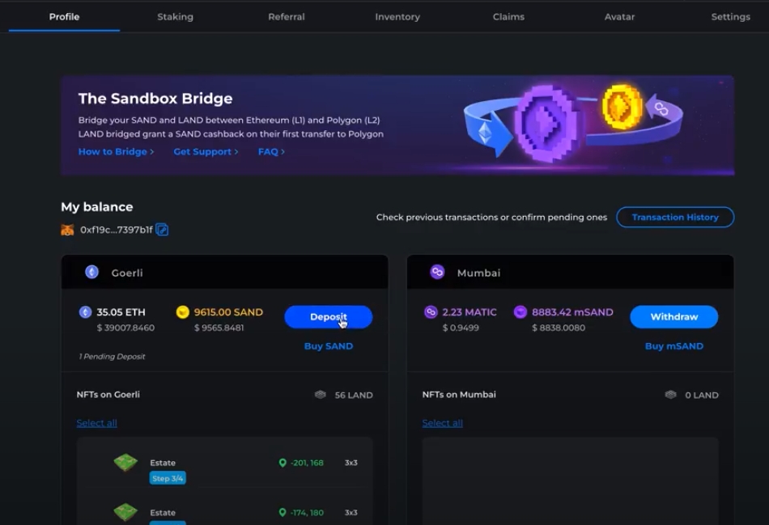769x525 pixels.
Task: Click the gold SAND coin icon
Action: pos(182,312)
